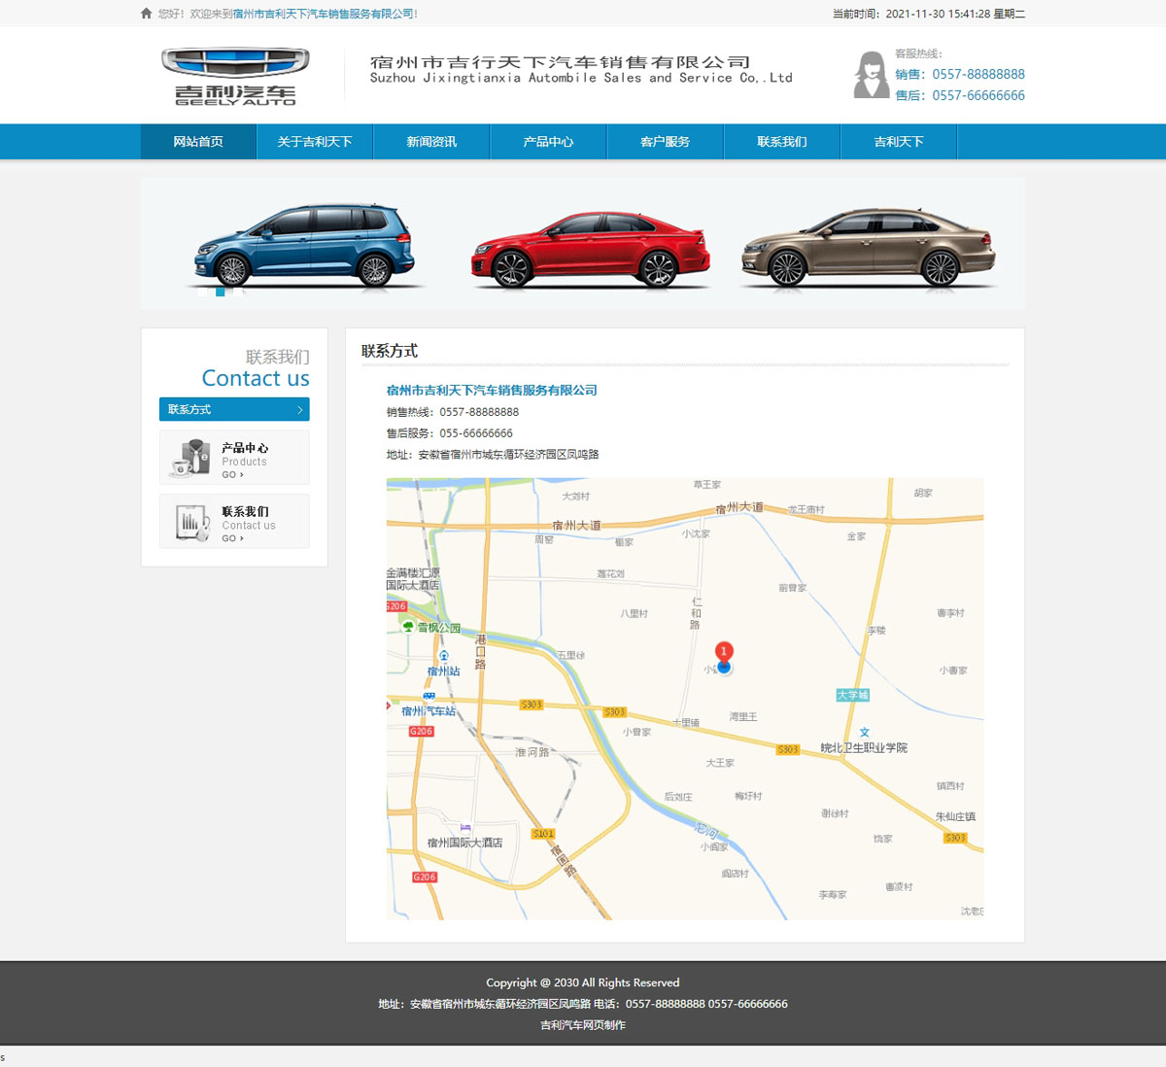Click the 吉利汽车网页制作 footer link
Screen dimensions: 1166x1067
pyautogui.click(x=583, y=1025)
